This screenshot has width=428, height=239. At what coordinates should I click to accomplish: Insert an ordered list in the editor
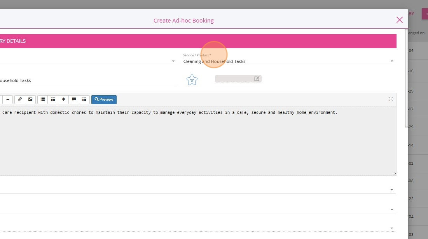(x=53, y=99)
